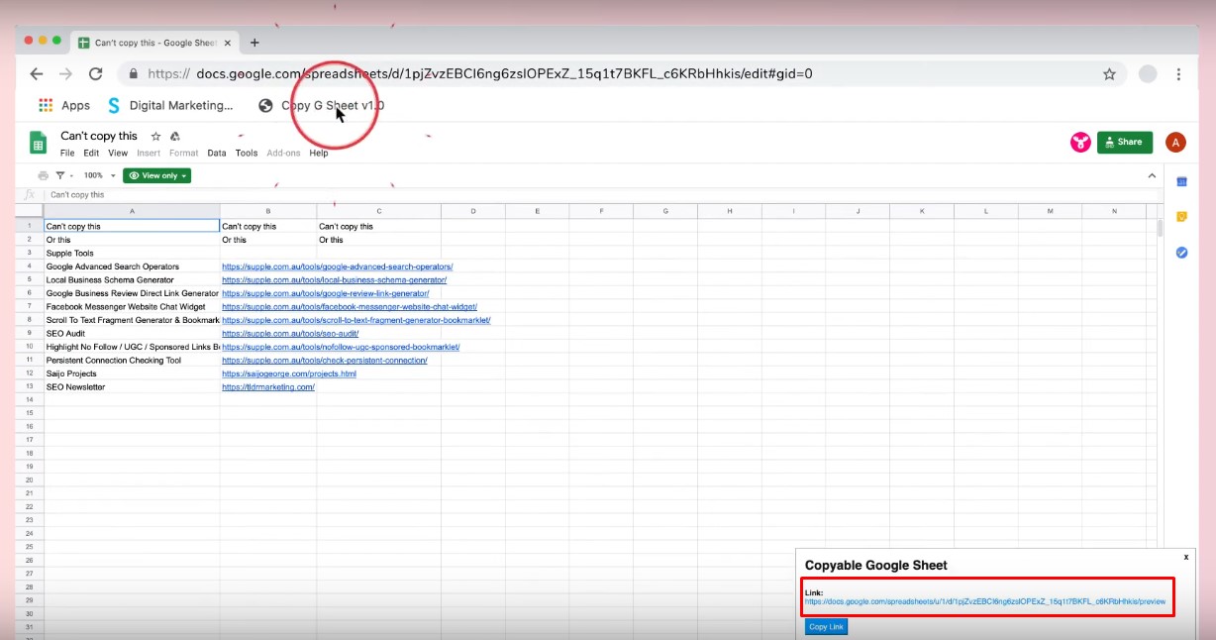Click cell B2 containing Or this
The image size is (1216, 640).
coord(268,240)
